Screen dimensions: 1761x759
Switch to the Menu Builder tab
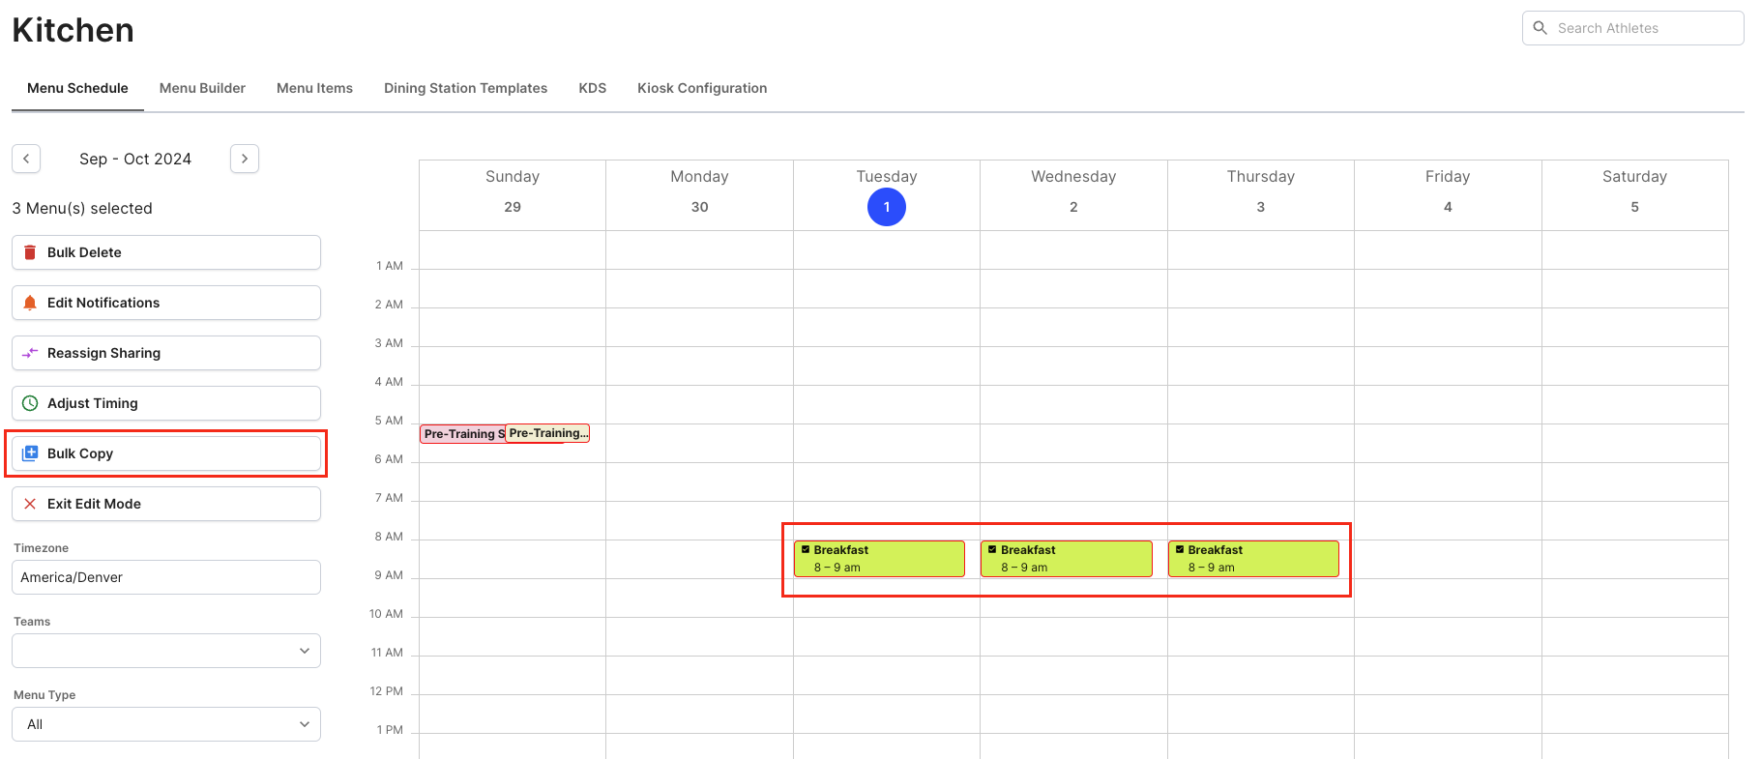tap(202, 88)
